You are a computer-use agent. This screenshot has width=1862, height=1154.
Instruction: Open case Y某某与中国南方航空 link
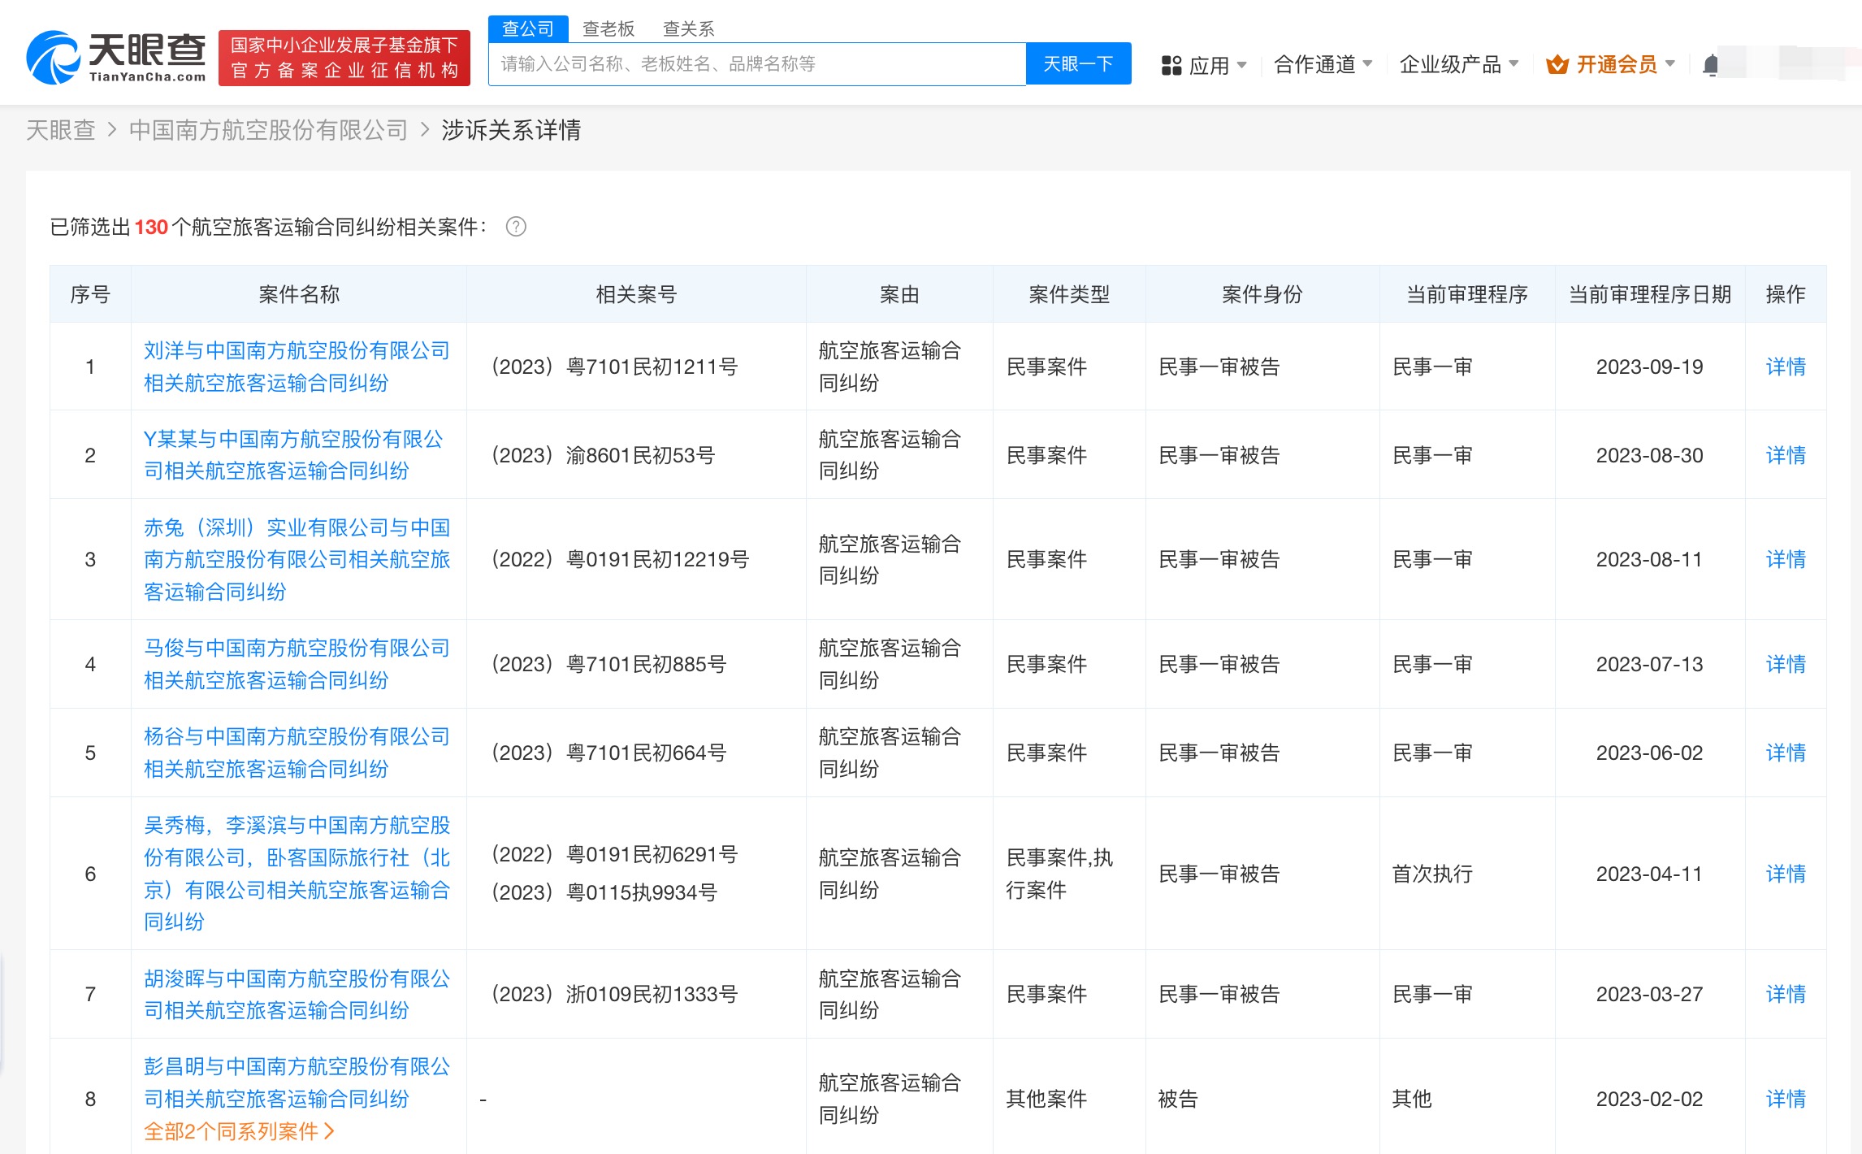293,455
